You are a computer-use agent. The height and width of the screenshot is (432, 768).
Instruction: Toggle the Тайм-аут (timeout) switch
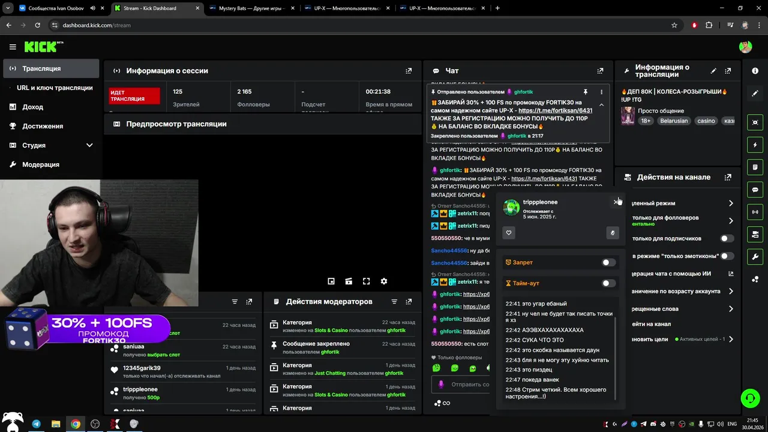(608, 283)
